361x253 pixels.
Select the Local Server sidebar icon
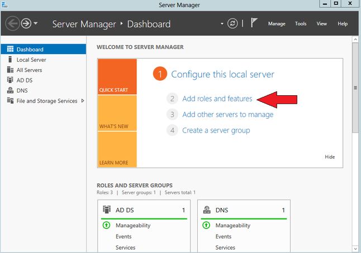coord(10,60)
